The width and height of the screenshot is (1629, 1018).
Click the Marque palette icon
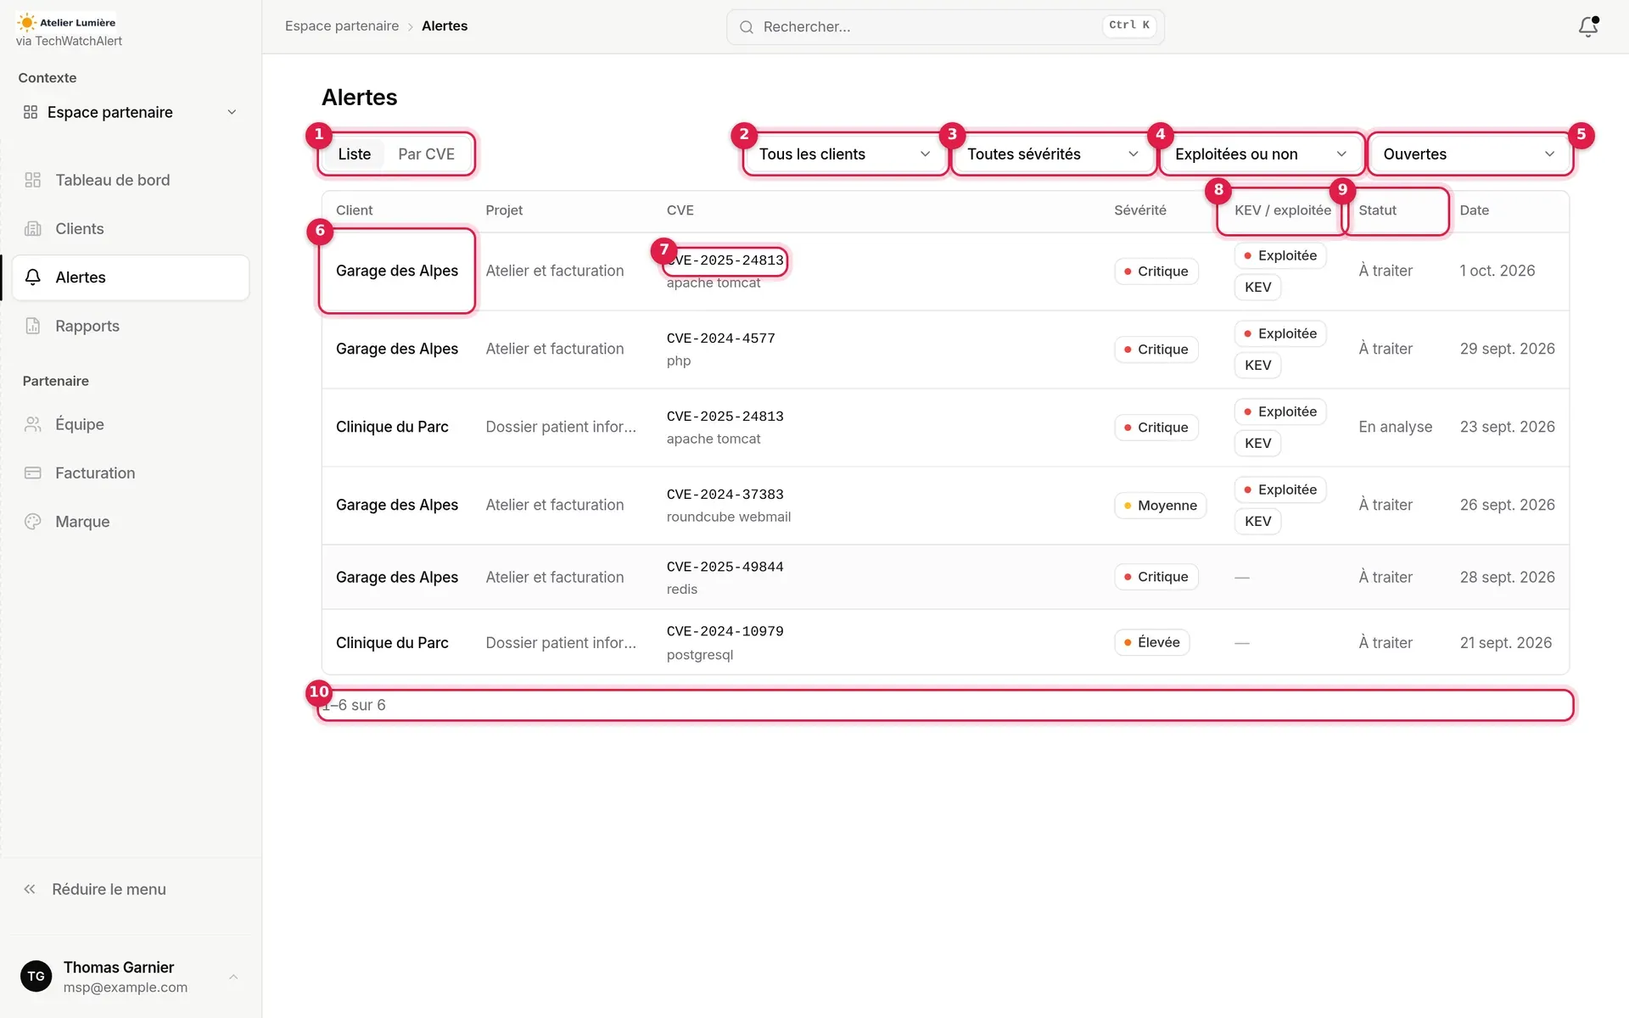33,522
